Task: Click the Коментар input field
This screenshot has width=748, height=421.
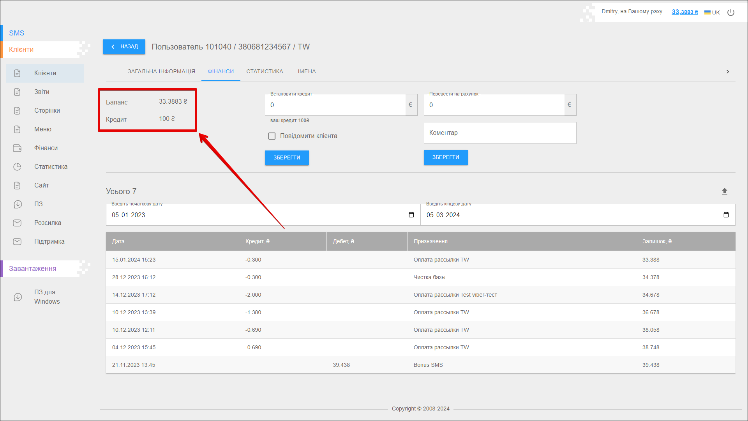Action: point(500,133)
